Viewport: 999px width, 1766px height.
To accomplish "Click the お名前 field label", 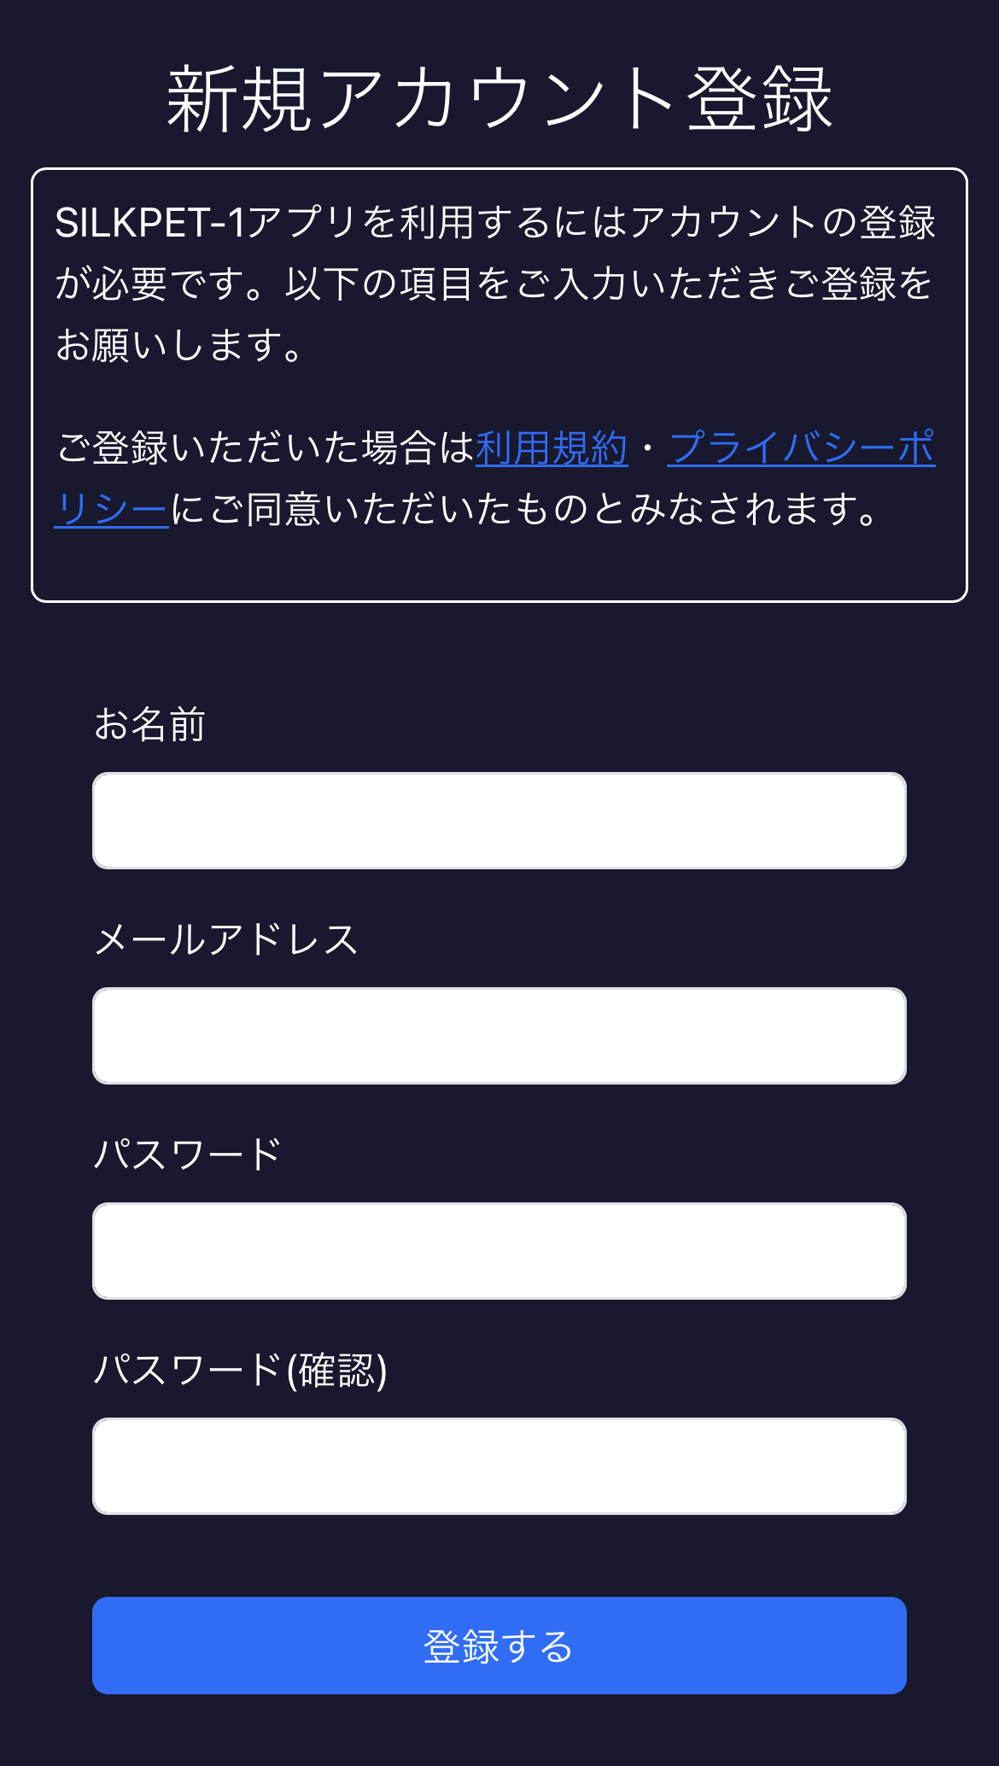I will [149, 724].
